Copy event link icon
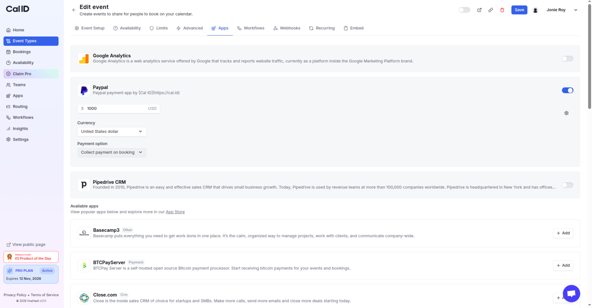592x308 pixels. pos(491,10)
